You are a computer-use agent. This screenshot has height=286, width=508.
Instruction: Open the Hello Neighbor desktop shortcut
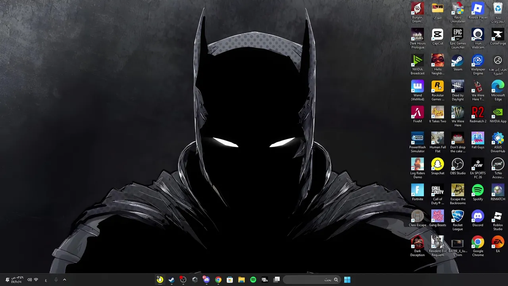[437, 64]
